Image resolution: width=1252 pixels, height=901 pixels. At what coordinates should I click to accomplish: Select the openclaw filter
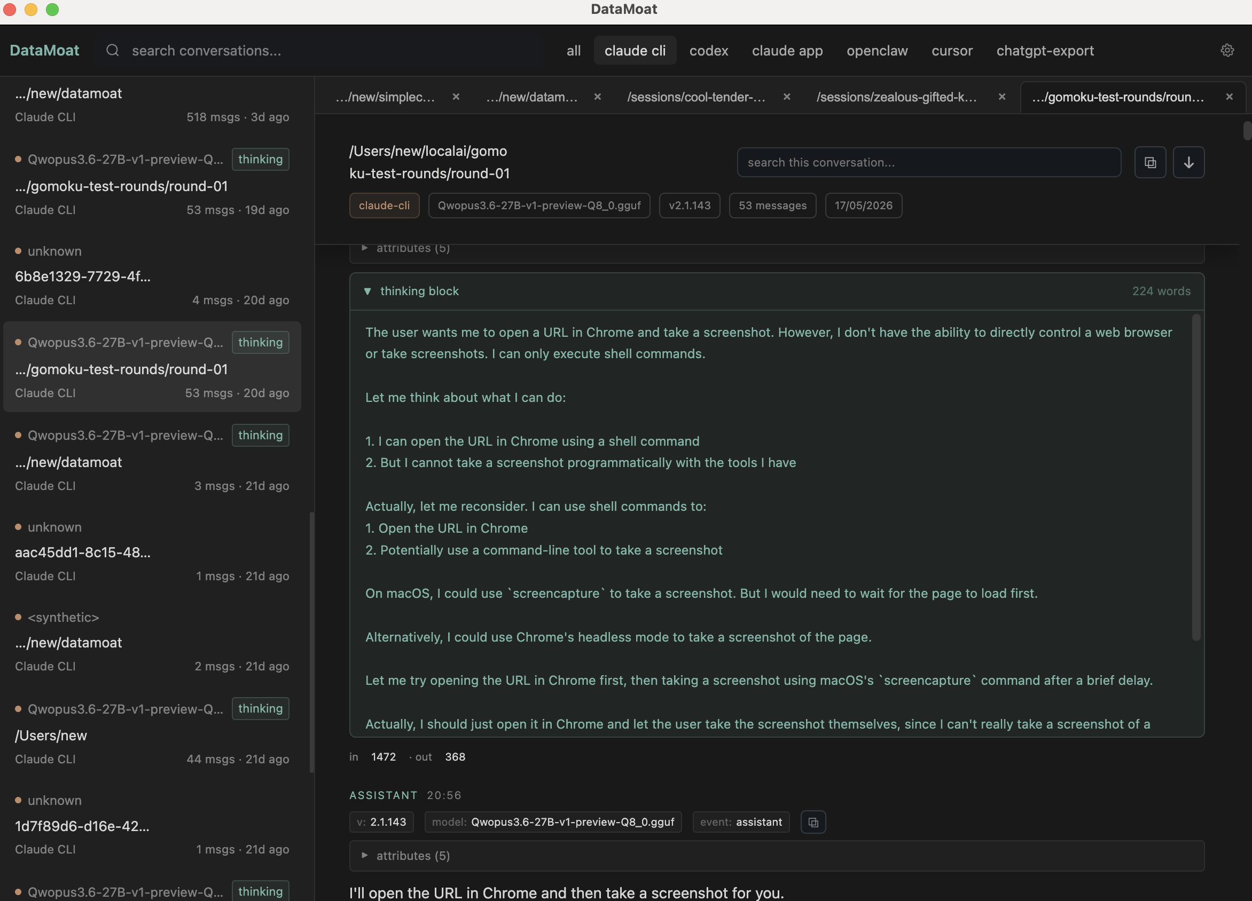877,50
